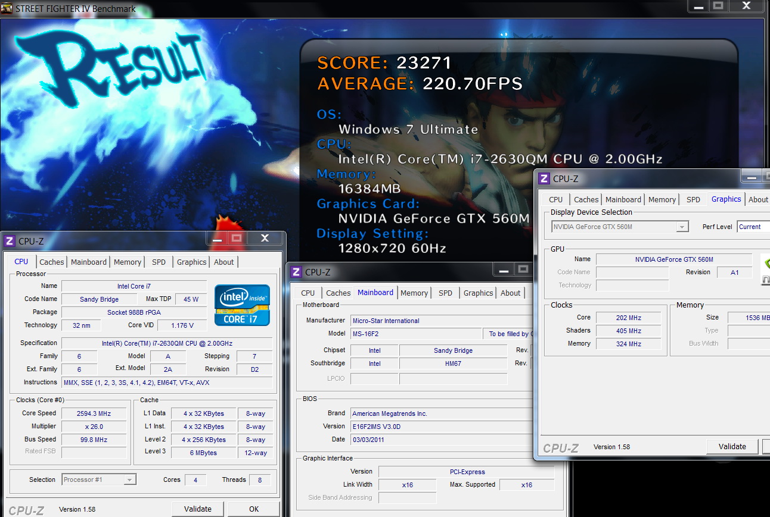Select the Memory tab in Graphics CPU-Z window
This screenshot has width=770, height=517.
click(662, 199)
